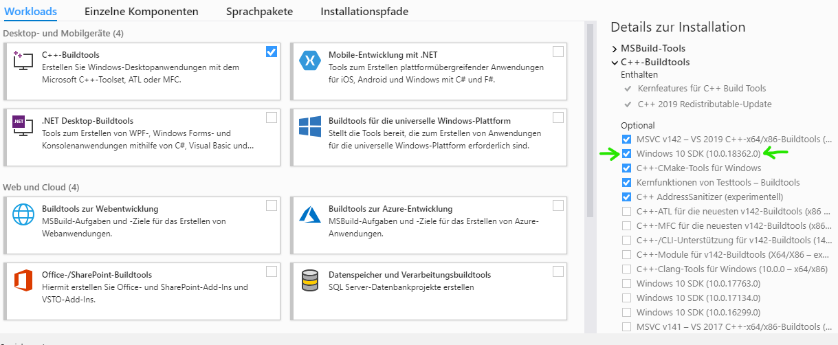The image size is (838, 345).
Task: Click the Web und Cloud (4) heading
Action: (x=41, y=187)
